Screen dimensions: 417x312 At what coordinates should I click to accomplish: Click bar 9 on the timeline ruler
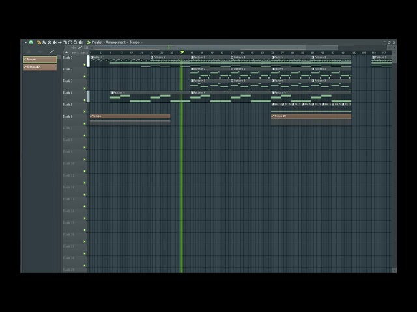(111, 53)
